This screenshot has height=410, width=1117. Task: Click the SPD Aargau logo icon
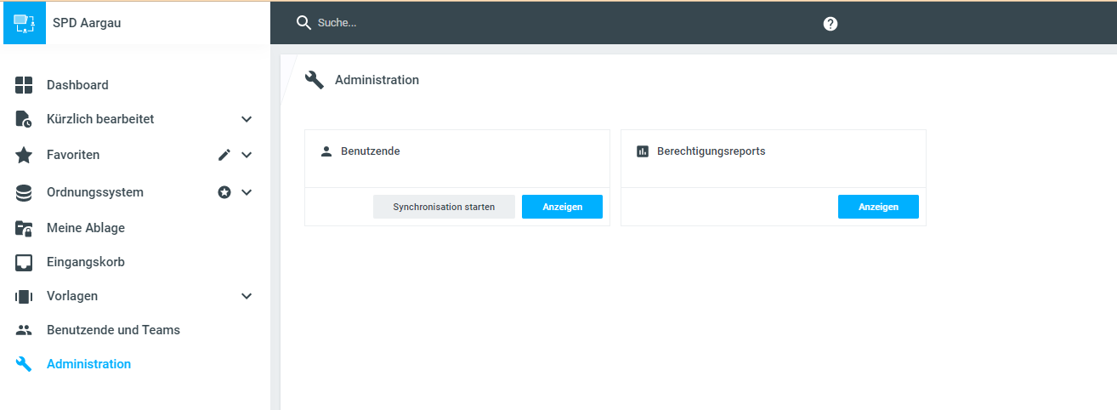point(24,23)
